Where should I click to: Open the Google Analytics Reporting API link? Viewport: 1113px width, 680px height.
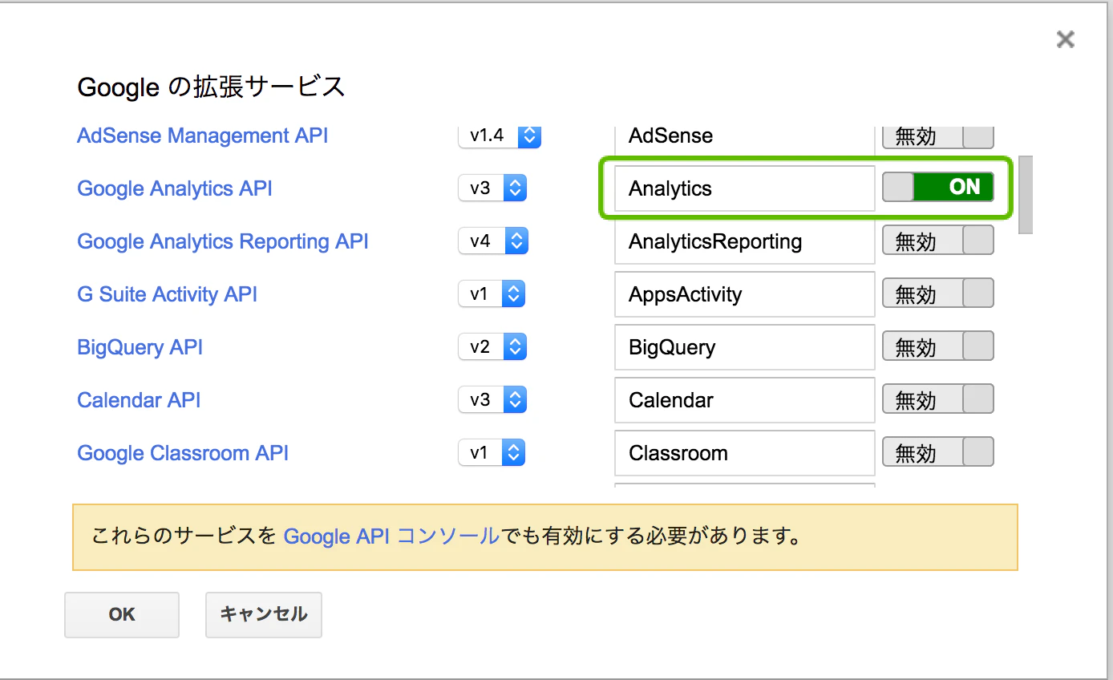(x=223, y=241)
